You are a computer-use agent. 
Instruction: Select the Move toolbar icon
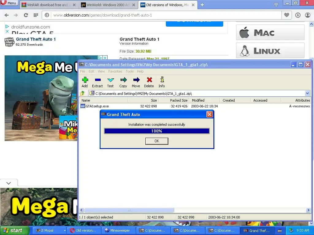tap(136, 82)
